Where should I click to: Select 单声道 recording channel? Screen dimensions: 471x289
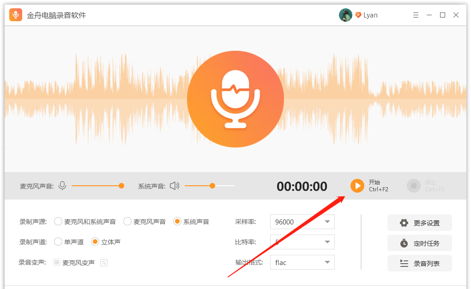pos(58,242)
